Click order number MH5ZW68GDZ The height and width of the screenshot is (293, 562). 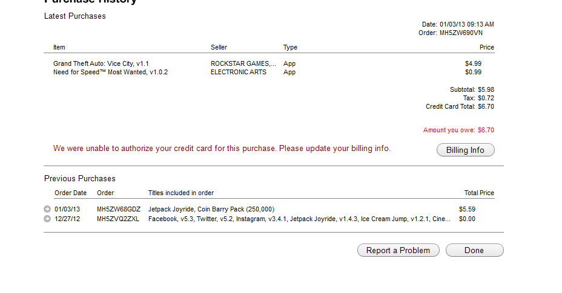[119, 209]
